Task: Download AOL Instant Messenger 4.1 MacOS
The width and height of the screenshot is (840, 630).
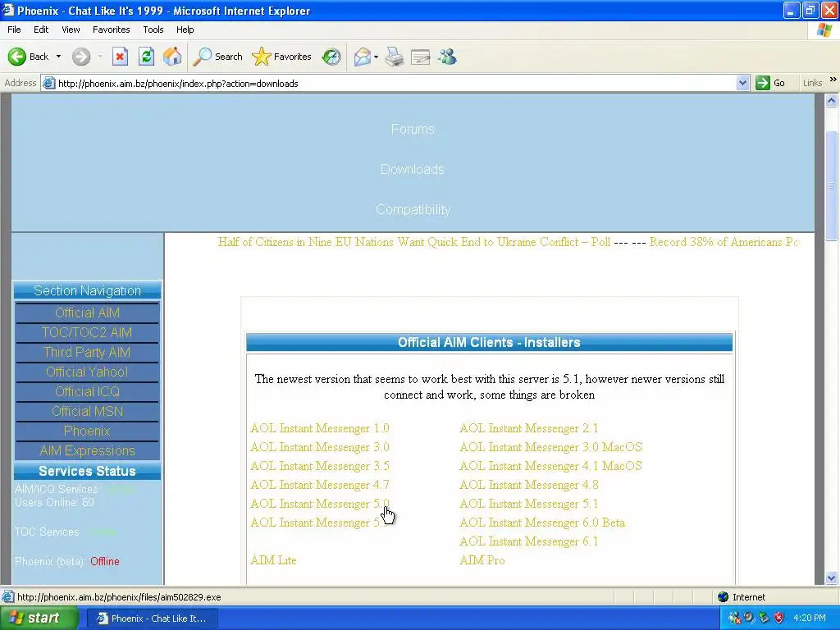Action: pos(550,466)
